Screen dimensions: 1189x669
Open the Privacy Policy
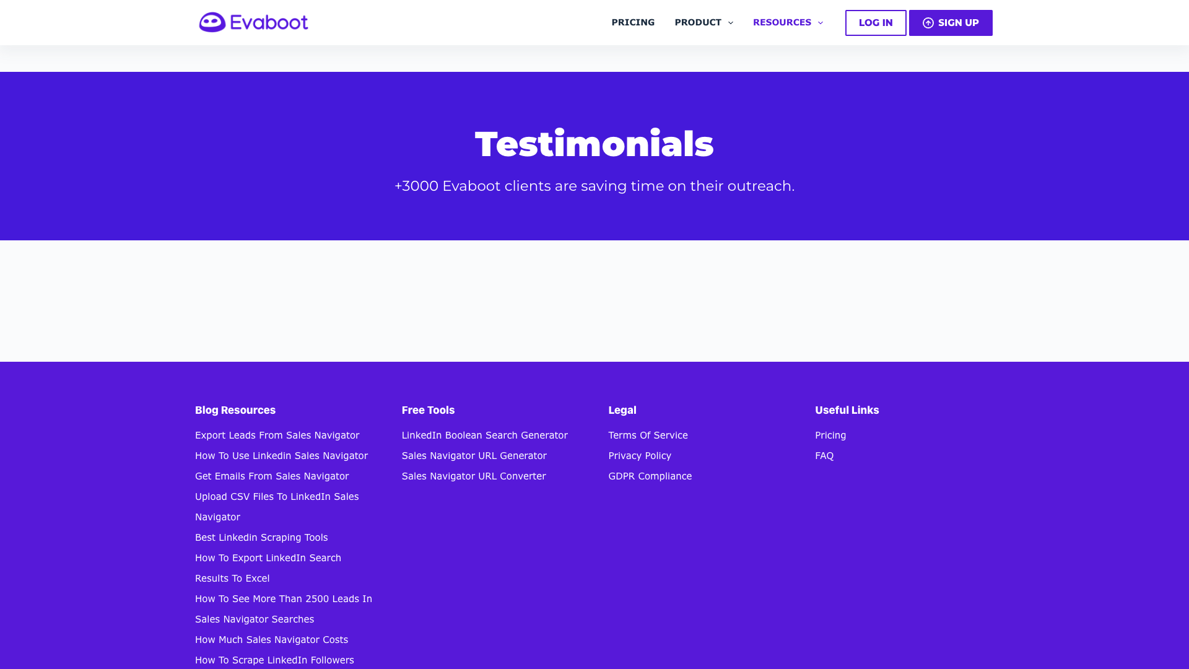640,456
